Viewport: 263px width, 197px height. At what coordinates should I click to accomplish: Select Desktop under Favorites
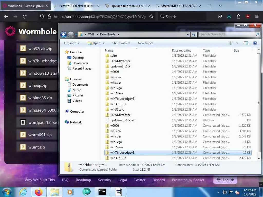78,58
